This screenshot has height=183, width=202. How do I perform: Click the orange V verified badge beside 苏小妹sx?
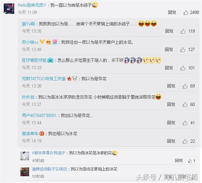(x=42, y=42)
